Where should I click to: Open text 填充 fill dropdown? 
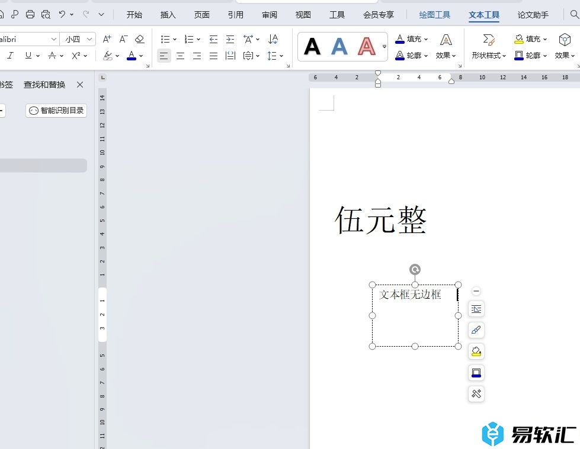click(412, 39)
